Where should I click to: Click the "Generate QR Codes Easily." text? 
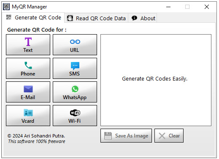coord(154,79)
